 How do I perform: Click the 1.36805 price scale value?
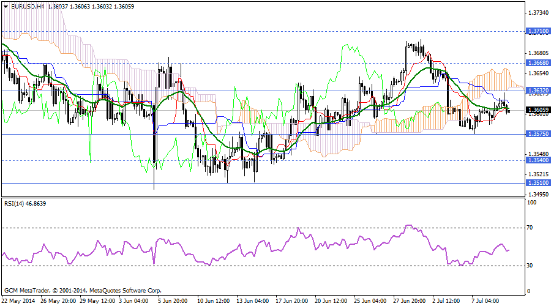pos(538,53)
